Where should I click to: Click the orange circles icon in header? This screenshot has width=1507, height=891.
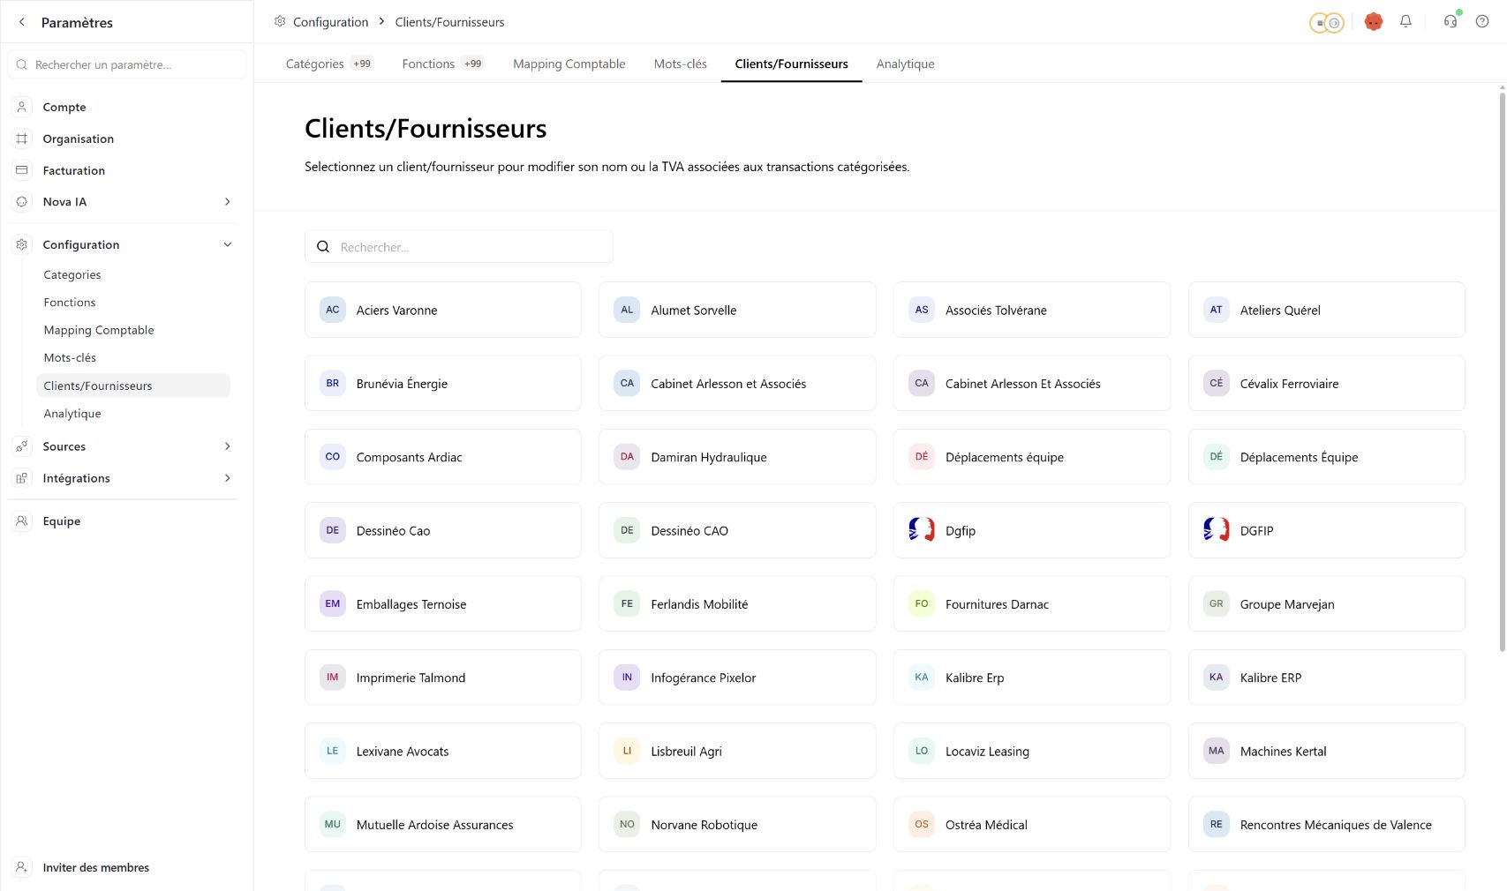pyautogui.click(x=1326, y=23)
